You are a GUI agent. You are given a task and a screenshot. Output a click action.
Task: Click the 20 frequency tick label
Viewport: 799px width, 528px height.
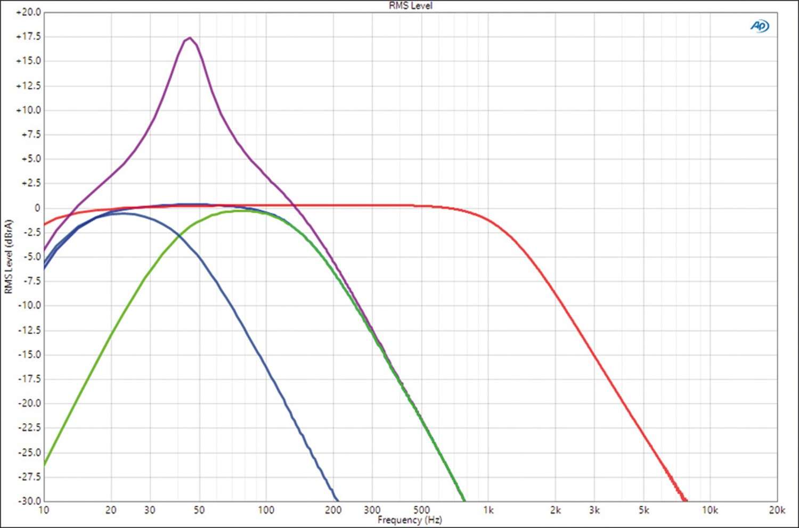(111, 510)
